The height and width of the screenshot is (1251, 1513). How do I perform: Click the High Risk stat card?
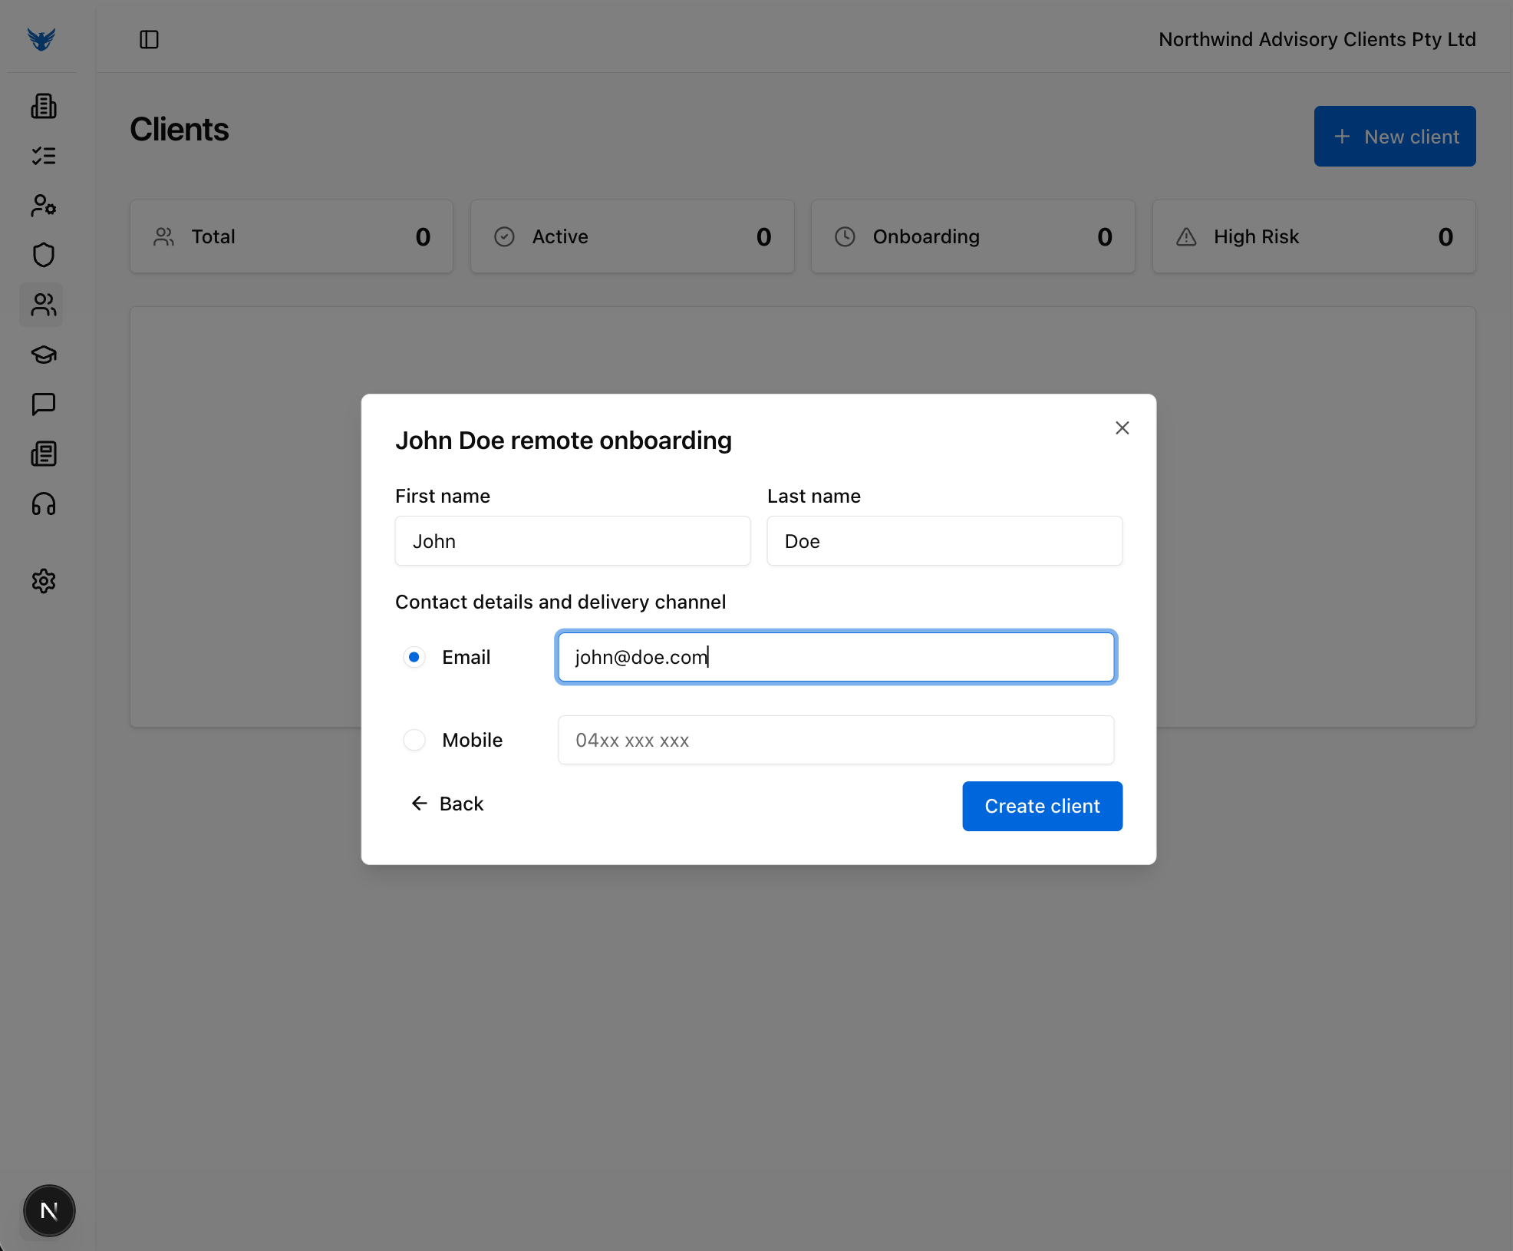click(1314, 236)
